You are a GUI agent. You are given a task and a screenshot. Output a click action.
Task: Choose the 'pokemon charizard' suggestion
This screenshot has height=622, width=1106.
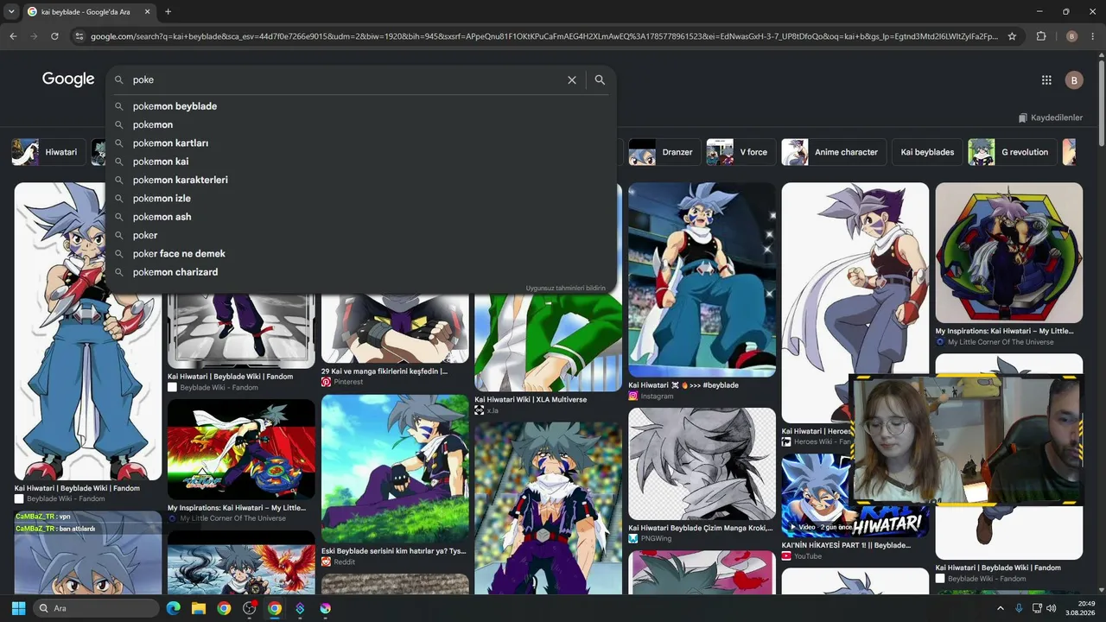click(361, 272)
